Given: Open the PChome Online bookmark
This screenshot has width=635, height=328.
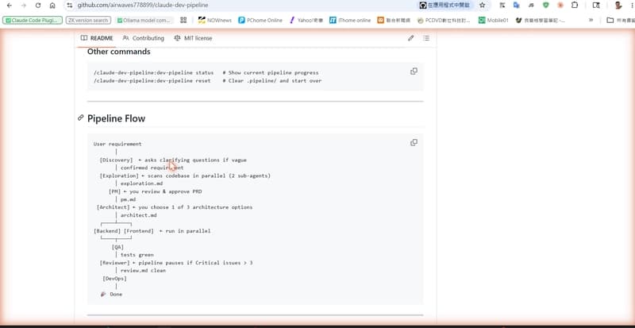Looking at the screenshot, I should coord(260,20).
